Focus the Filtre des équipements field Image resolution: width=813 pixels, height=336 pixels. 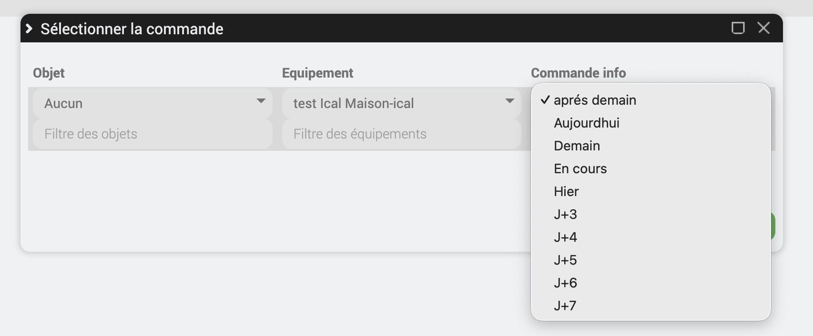tap(401, 134)
